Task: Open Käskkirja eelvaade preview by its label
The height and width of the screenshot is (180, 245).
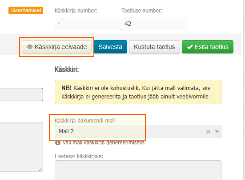Action: pos(60,47)
